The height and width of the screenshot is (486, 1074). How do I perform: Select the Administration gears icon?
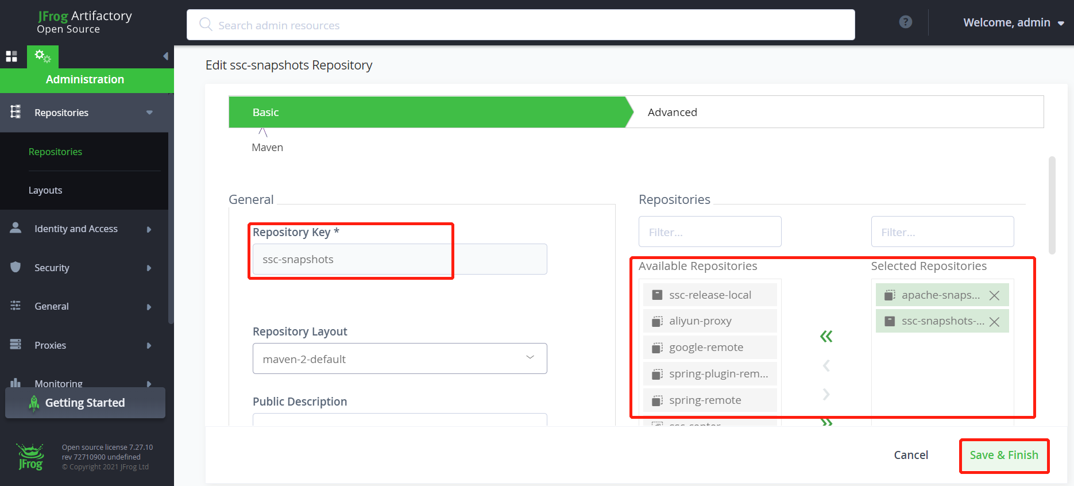[x=43, y=56]
